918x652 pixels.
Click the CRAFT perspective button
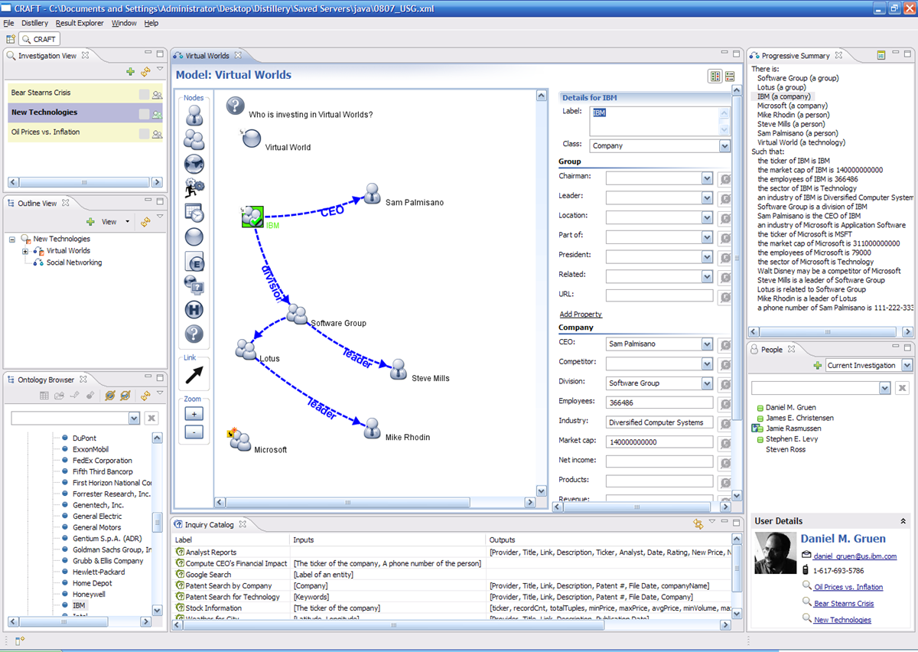[x=39, y=39]
